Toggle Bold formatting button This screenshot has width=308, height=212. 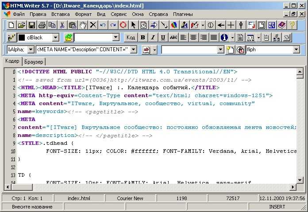point(143,37)
